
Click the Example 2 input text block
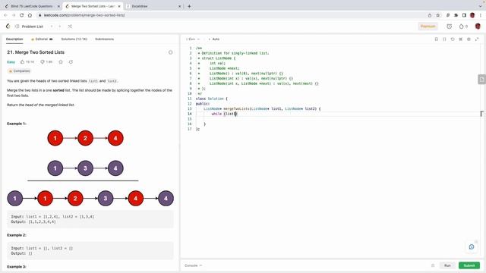coord(90,251)
